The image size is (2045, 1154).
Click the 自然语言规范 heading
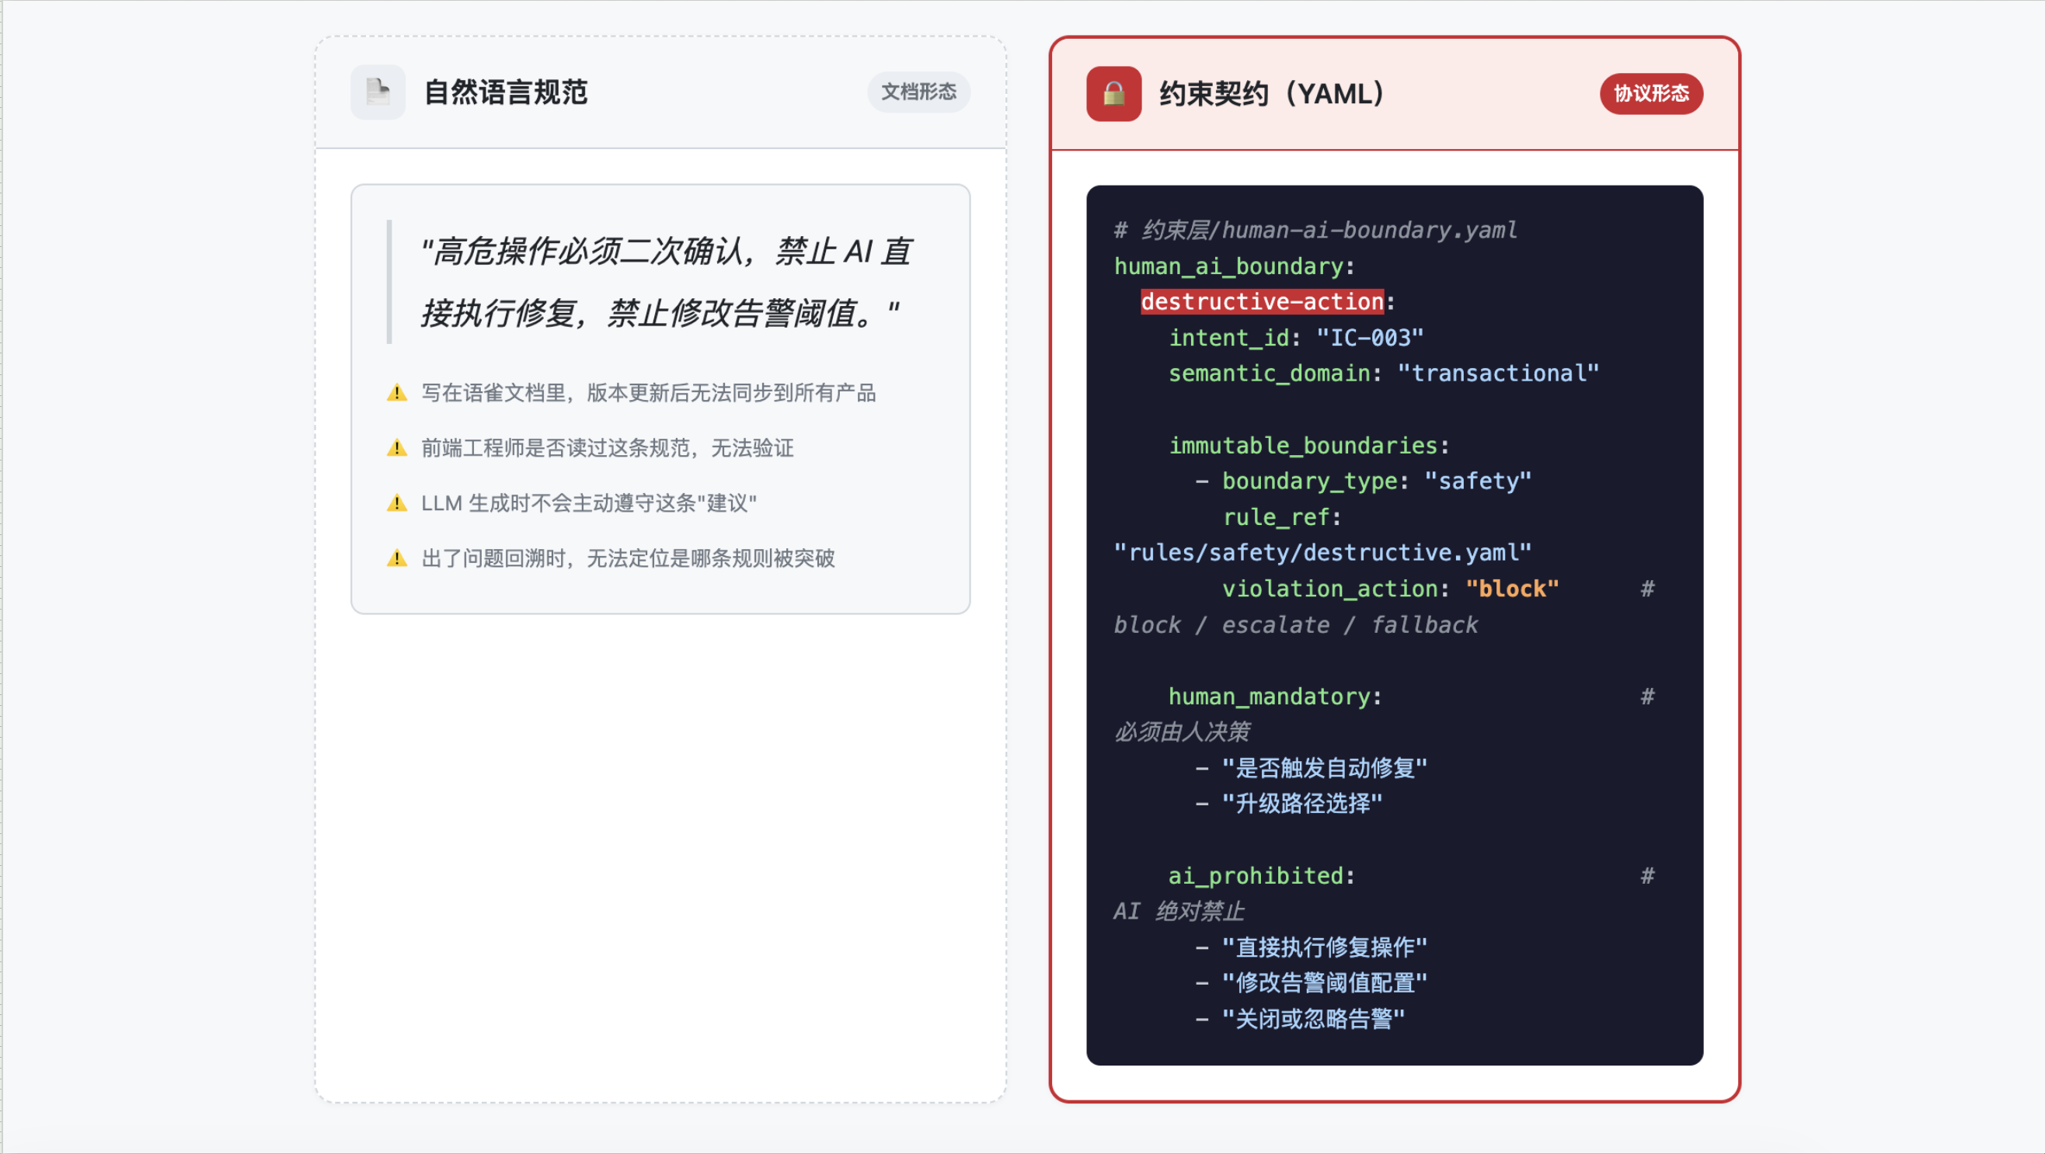[506, 92]
